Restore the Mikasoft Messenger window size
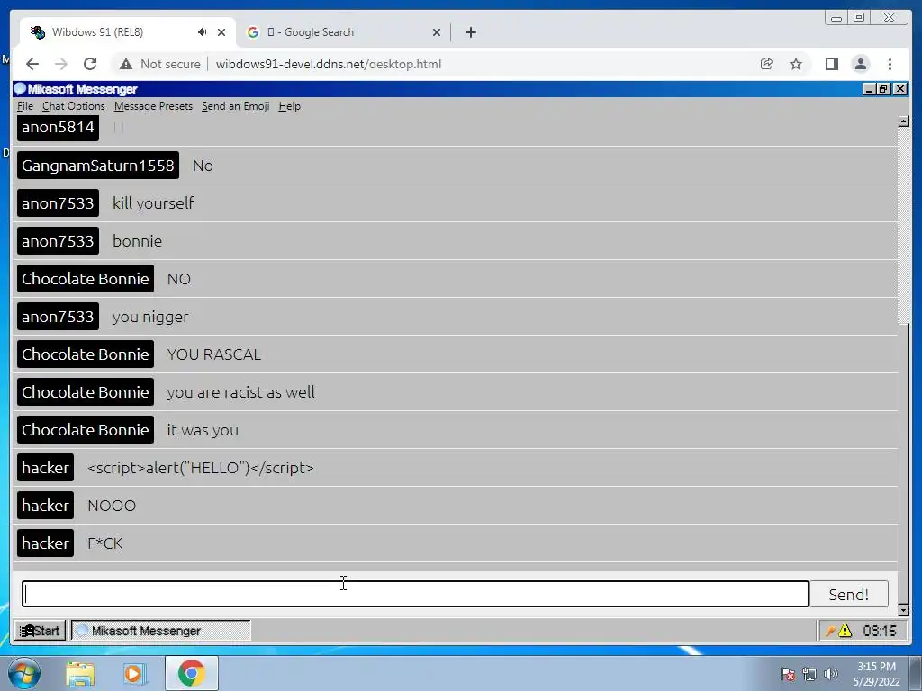The height and width of the screenshot is (691, 922). click(x=884, y=89)
